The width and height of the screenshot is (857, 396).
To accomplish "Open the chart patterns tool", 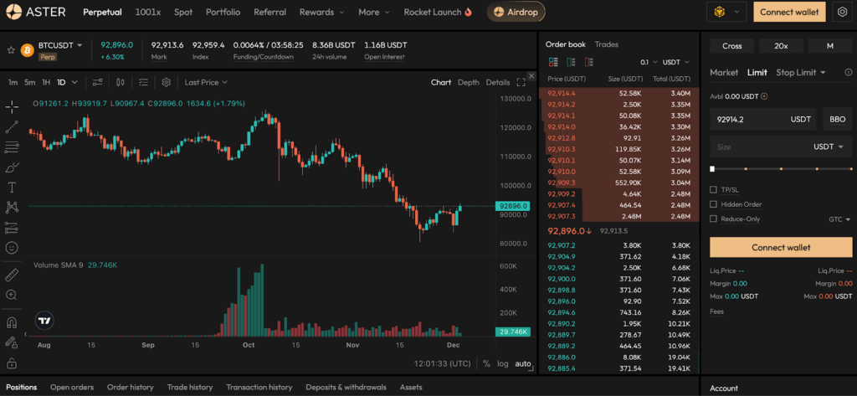I will pyautogui.click(x=12, y=208).
